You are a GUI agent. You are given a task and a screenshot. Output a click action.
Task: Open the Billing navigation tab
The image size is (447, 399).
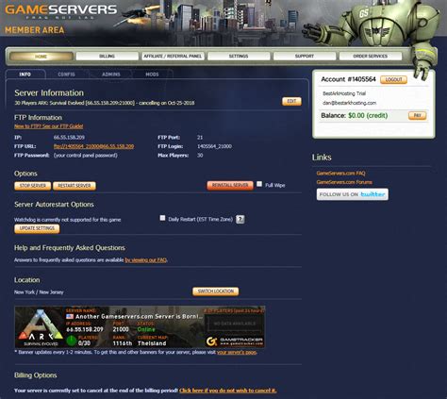pos(107,57)
